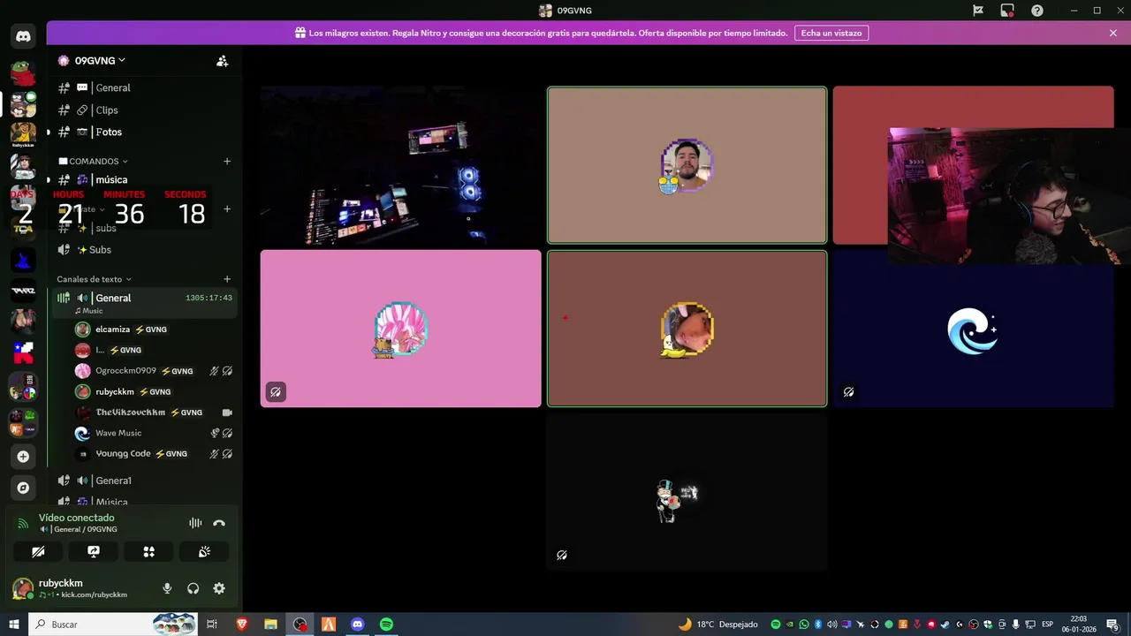Select the connected General voice channel
The image size is (1131, 636).
[145, 303]
